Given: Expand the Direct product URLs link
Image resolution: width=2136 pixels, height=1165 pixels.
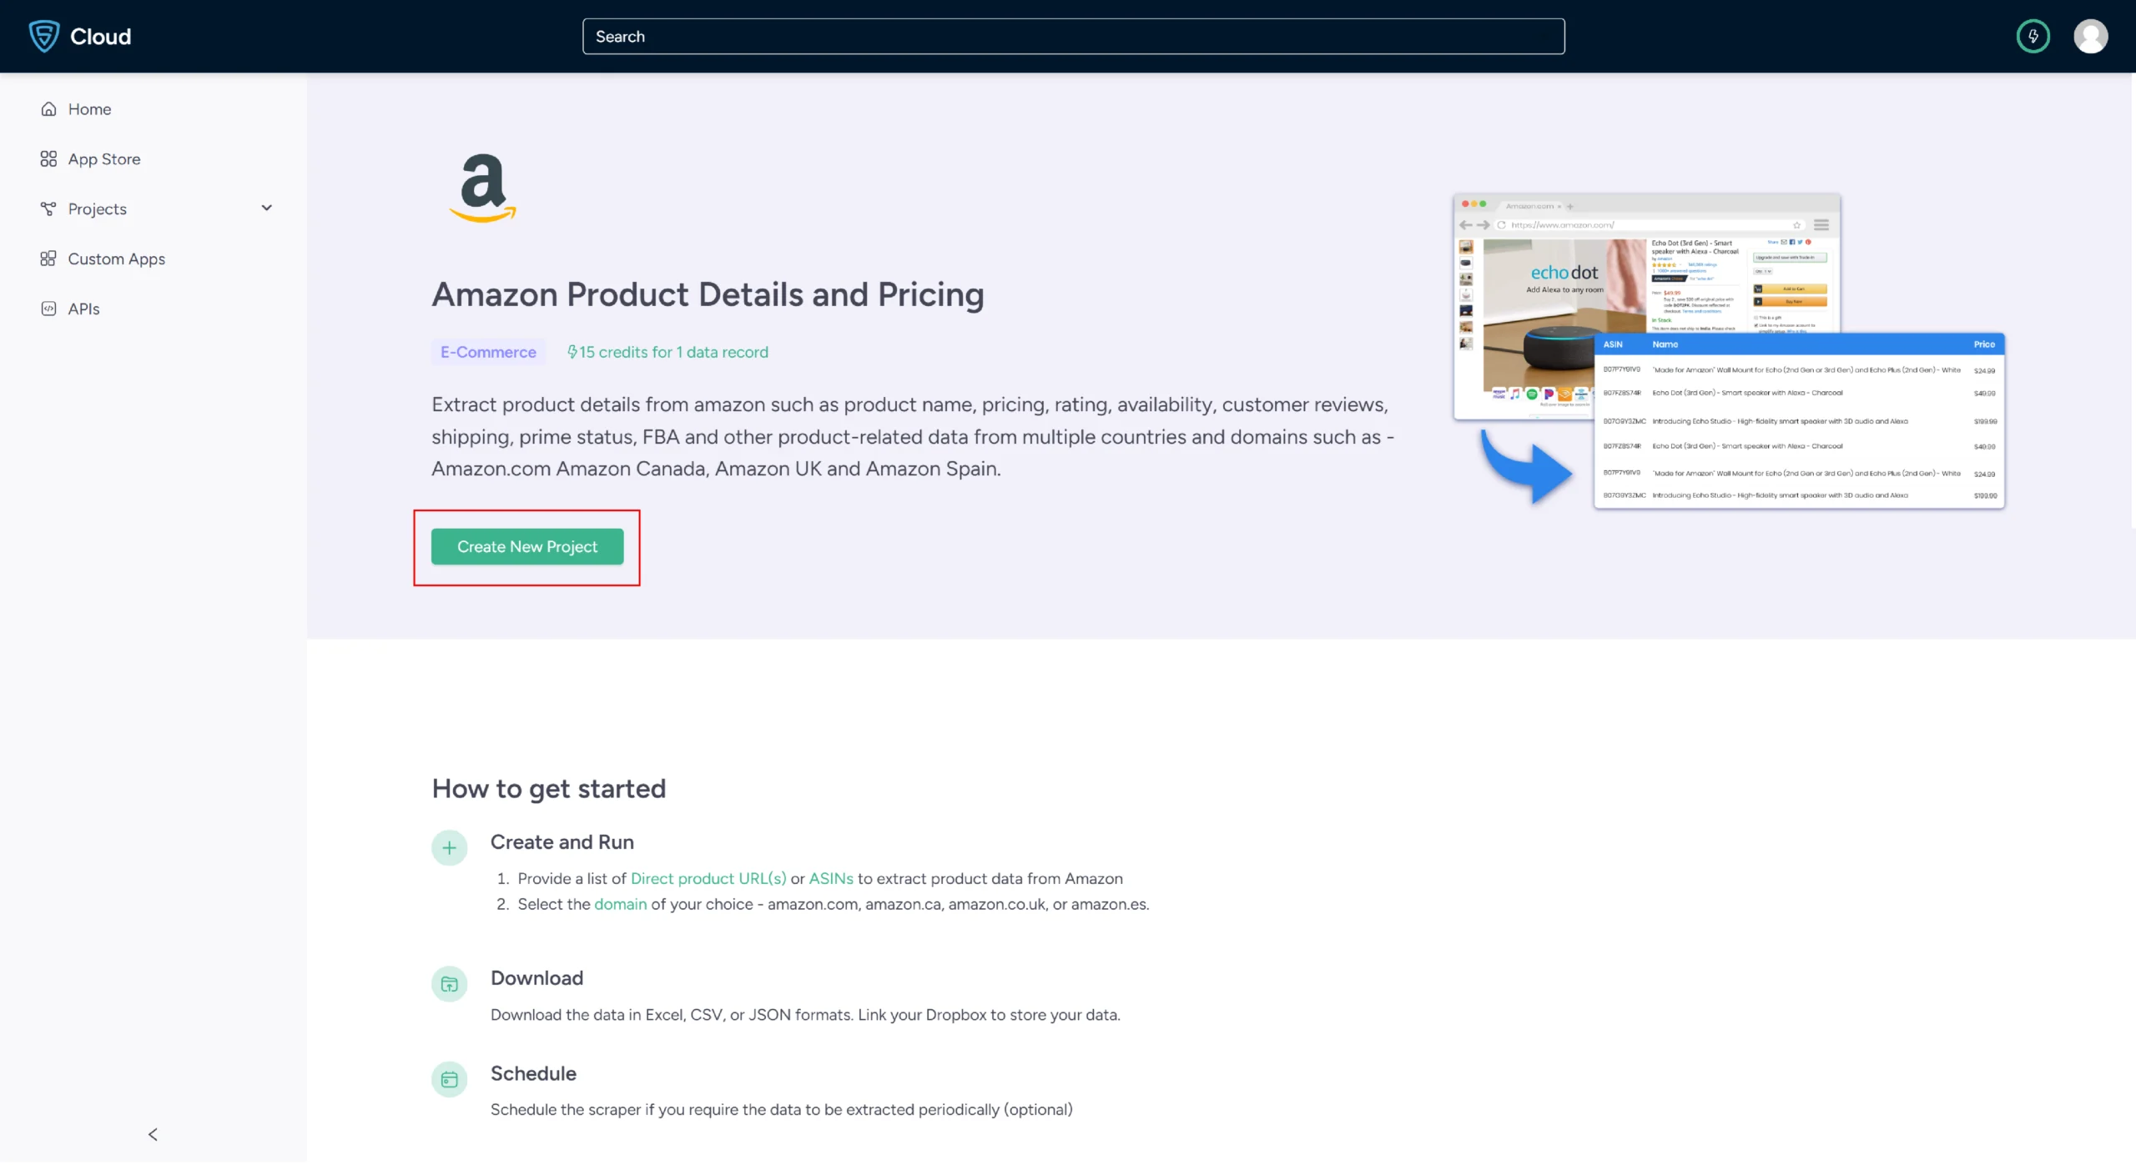Looking at the screenshot, I should (x=708, y=878).
